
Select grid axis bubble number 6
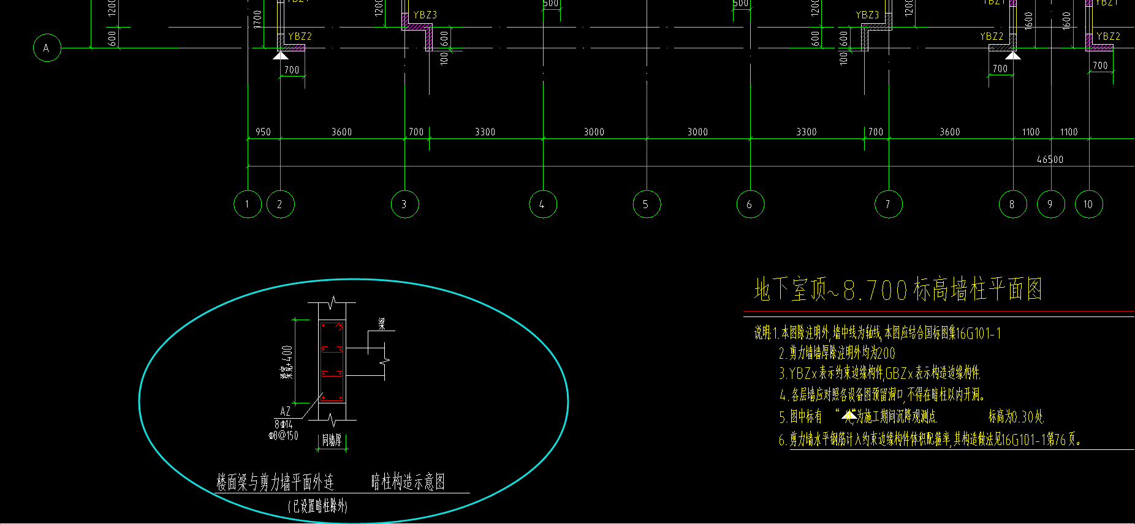[x=750, y=204]
